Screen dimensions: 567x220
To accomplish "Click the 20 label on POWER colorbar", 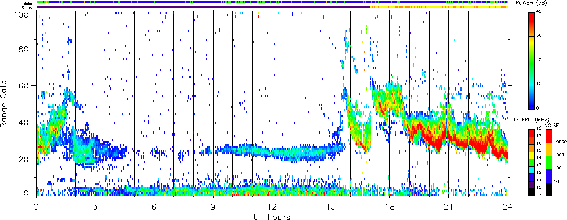I will pos(539,60).
